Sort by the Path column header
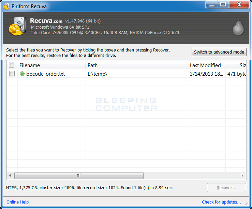The height and width of the screenshot is (209, 252). pos(136,65)
